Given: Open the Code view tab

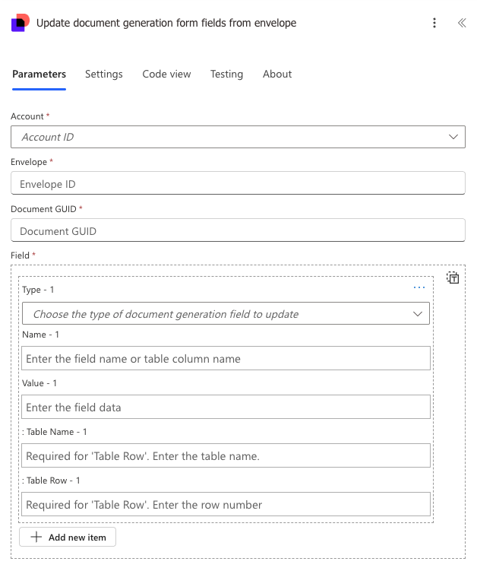Looking at the screenshot, I should pyautogui.click(x=166, y=74).
